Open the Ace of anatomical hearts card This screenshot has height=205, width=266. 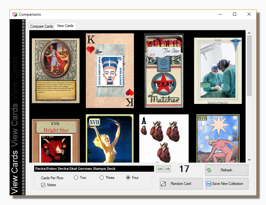(x=164, y=138)
